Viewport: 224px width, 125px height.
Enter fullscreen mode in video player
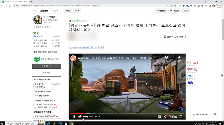[x=181, y=117]
